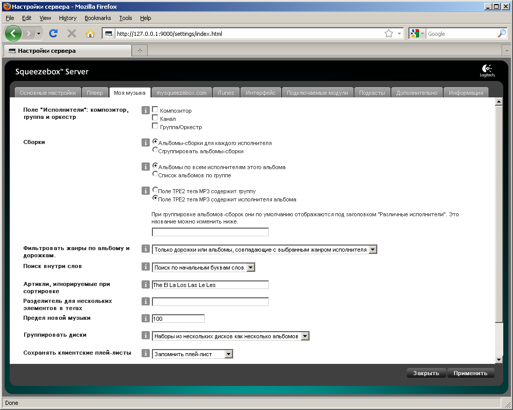
Task: Show info for Артикли, игнорируемые при сортировке
Action: tap(146, 284)
